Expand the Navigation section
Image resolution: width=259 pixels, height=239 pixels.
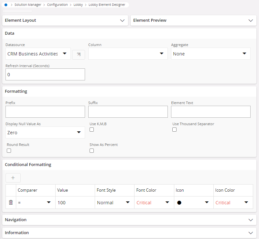pyautogui.click(x=129, y=220)
